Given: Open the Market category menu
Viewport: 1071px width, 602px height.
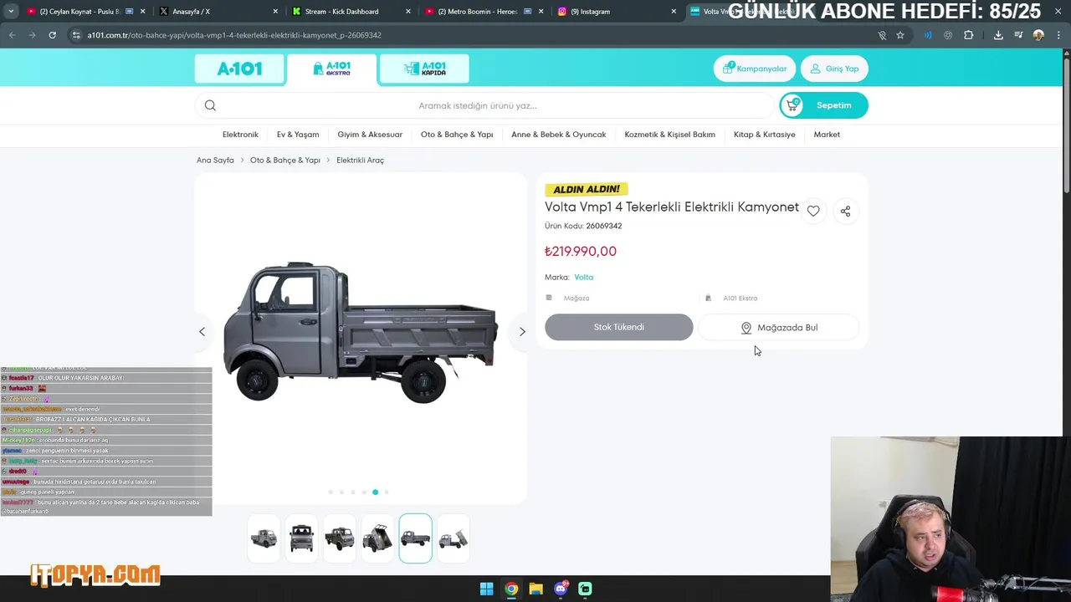Looking at the screenshot, I should click(x=827, y=135).
